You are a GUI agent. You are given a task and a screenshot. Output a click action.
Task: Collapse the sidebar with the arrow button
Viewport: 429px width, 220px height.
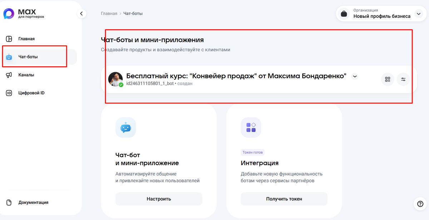(82, 14)
